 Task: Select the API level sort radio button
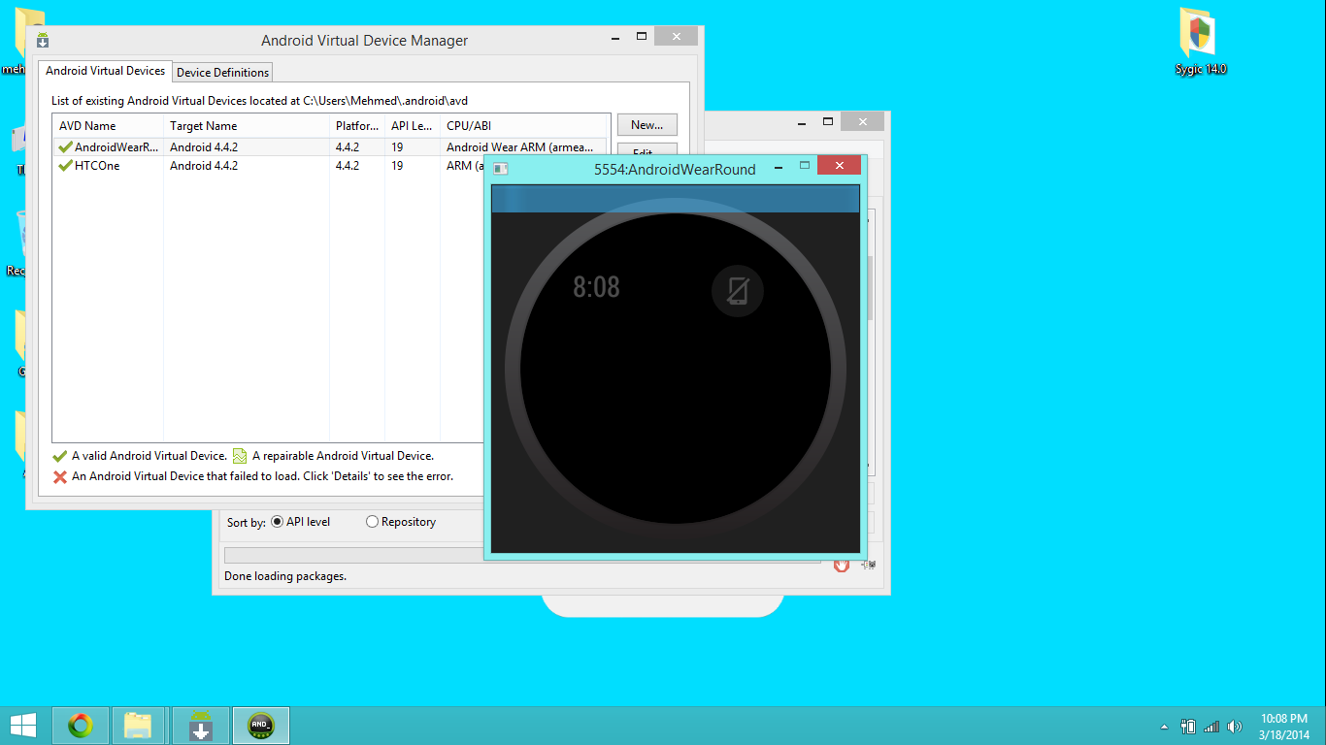(278, 522)
